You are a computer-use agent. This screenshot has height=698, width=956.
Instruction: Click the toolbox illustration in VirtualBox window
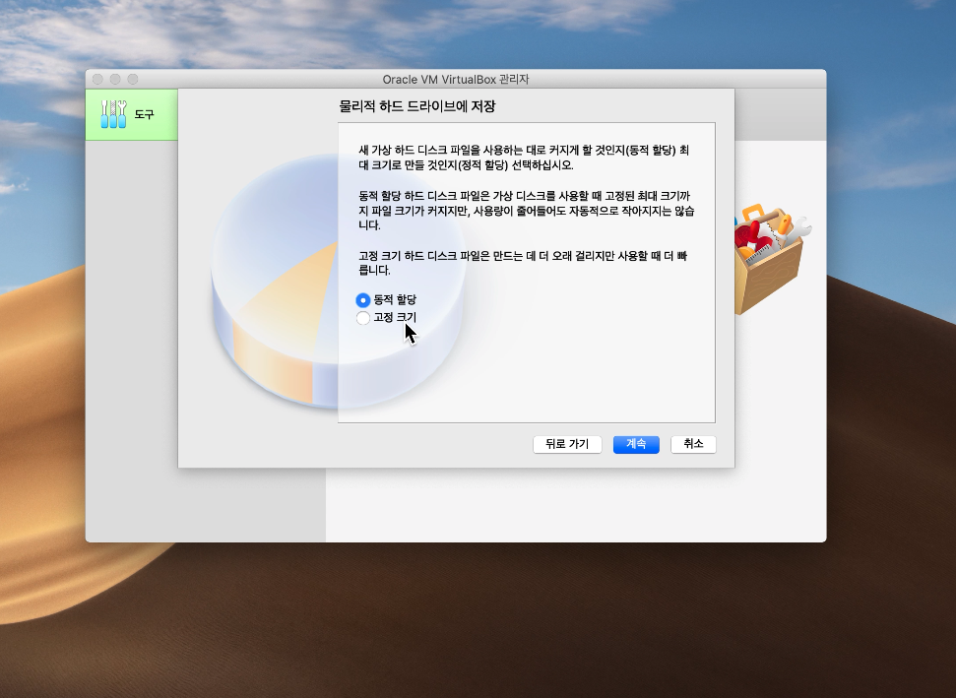click(x=773, y=259)
